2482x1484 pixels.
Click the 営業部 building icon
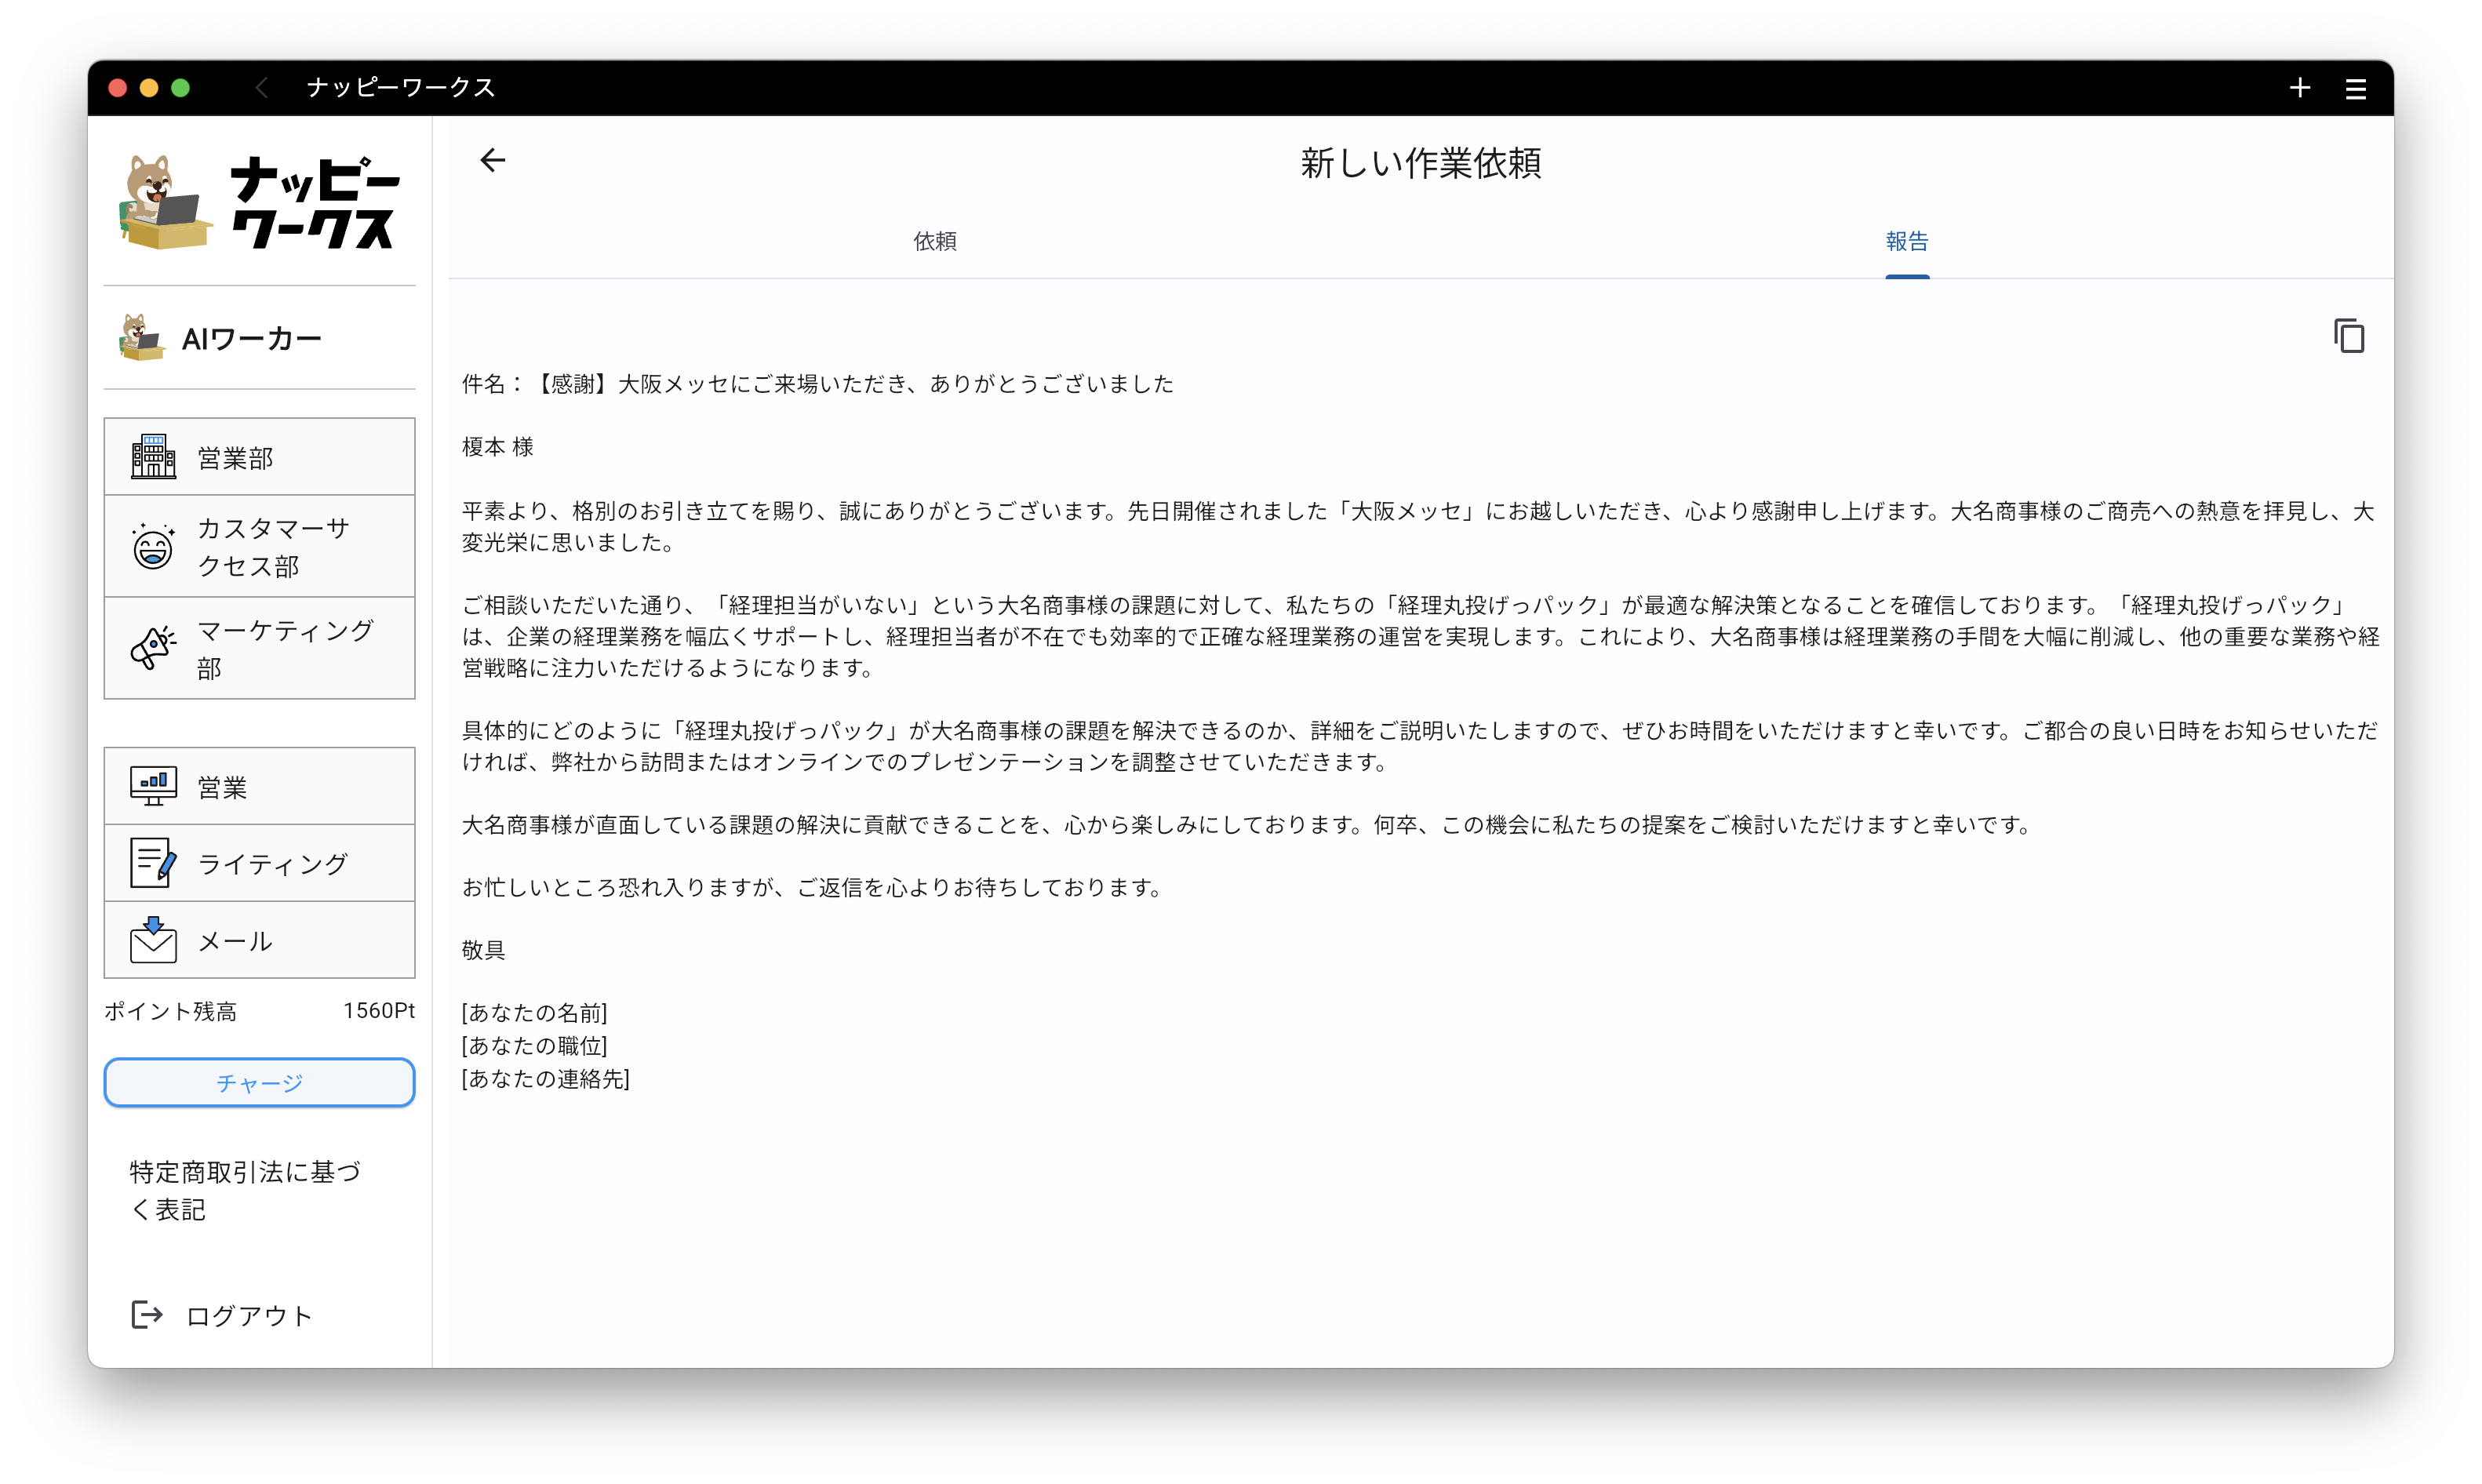[153, 457]
